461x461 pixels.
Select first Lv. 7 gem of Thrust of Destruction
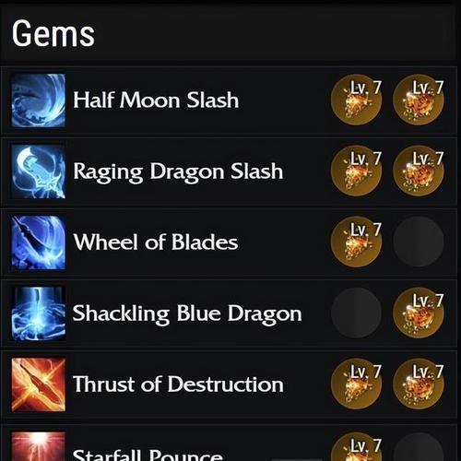tap(357, 384)
